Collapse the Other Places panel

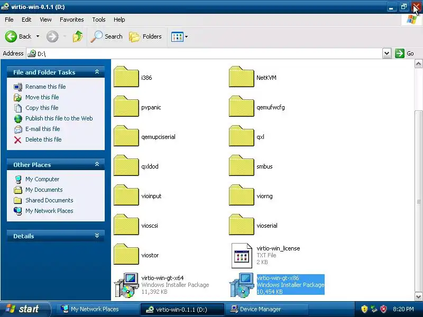[x=97, y=164]
